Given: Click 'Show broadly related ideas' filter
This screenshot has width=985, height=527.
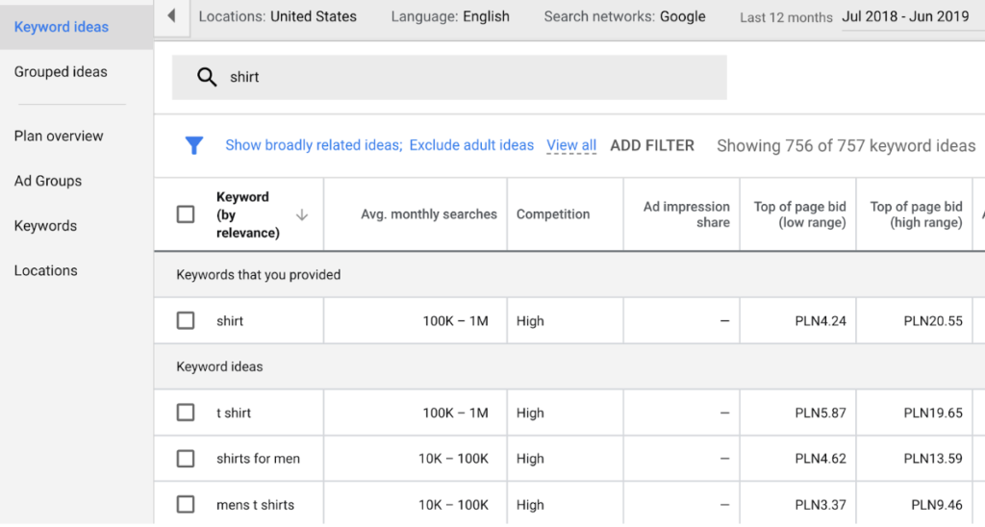Looking at the screenshot, I should coord(314,145).
